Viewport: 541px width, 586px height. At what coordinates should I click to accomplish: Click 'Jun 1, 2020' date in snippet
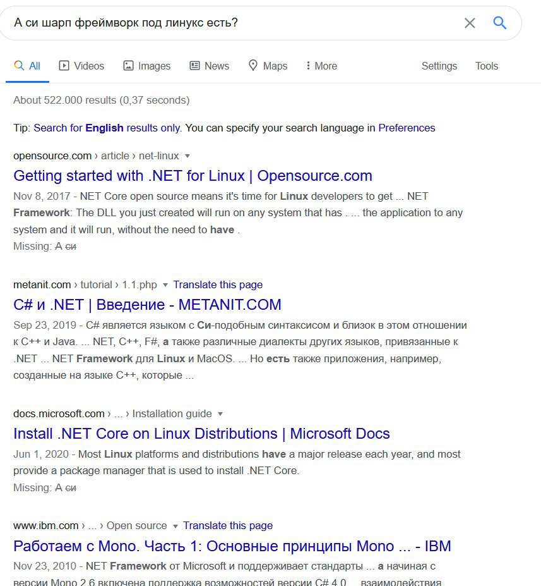point(41,454)
